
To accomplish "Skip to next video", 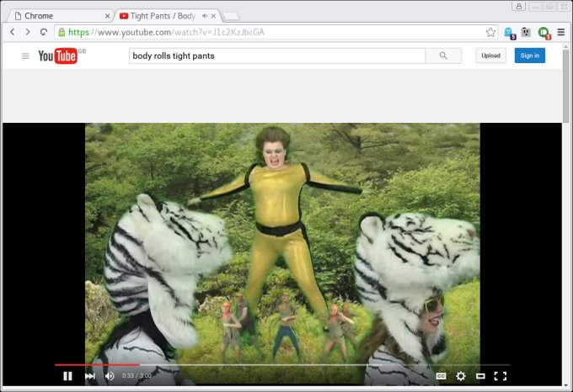I will tap(90, 376).
